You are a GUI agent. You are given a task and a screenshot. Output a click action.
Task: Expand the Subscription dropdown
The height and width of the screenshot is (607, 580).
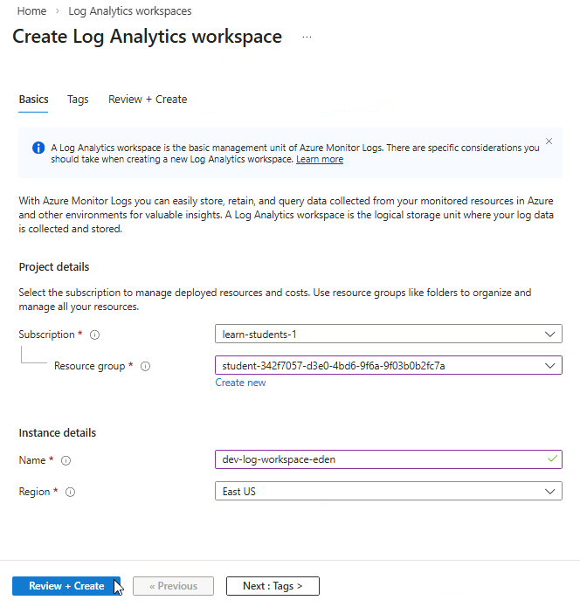pyautogui.click(x=388, y=334)
